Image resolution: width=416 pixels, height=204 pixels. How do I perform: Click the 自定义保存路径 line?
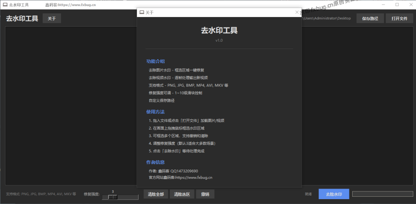click(162, 100)
